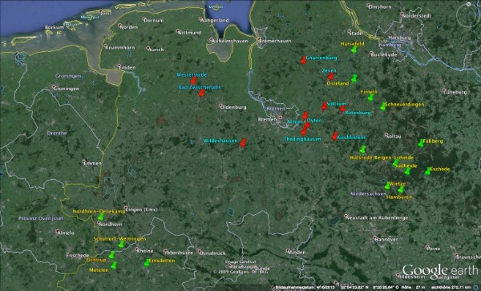The width and height of the screenshot is (481, 291).
Task: Click the red Wildeshausen pushpin
Action: 243,143
